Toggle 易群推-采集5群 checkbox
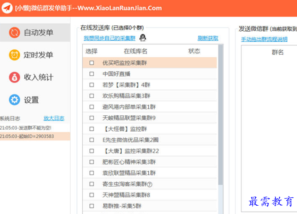This screenshot has height=214, width=297. click(x=92, y=206)
